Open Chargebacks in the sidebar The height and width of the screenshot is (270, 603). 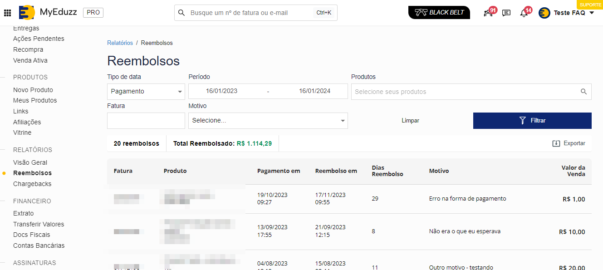tap(32, 184)
